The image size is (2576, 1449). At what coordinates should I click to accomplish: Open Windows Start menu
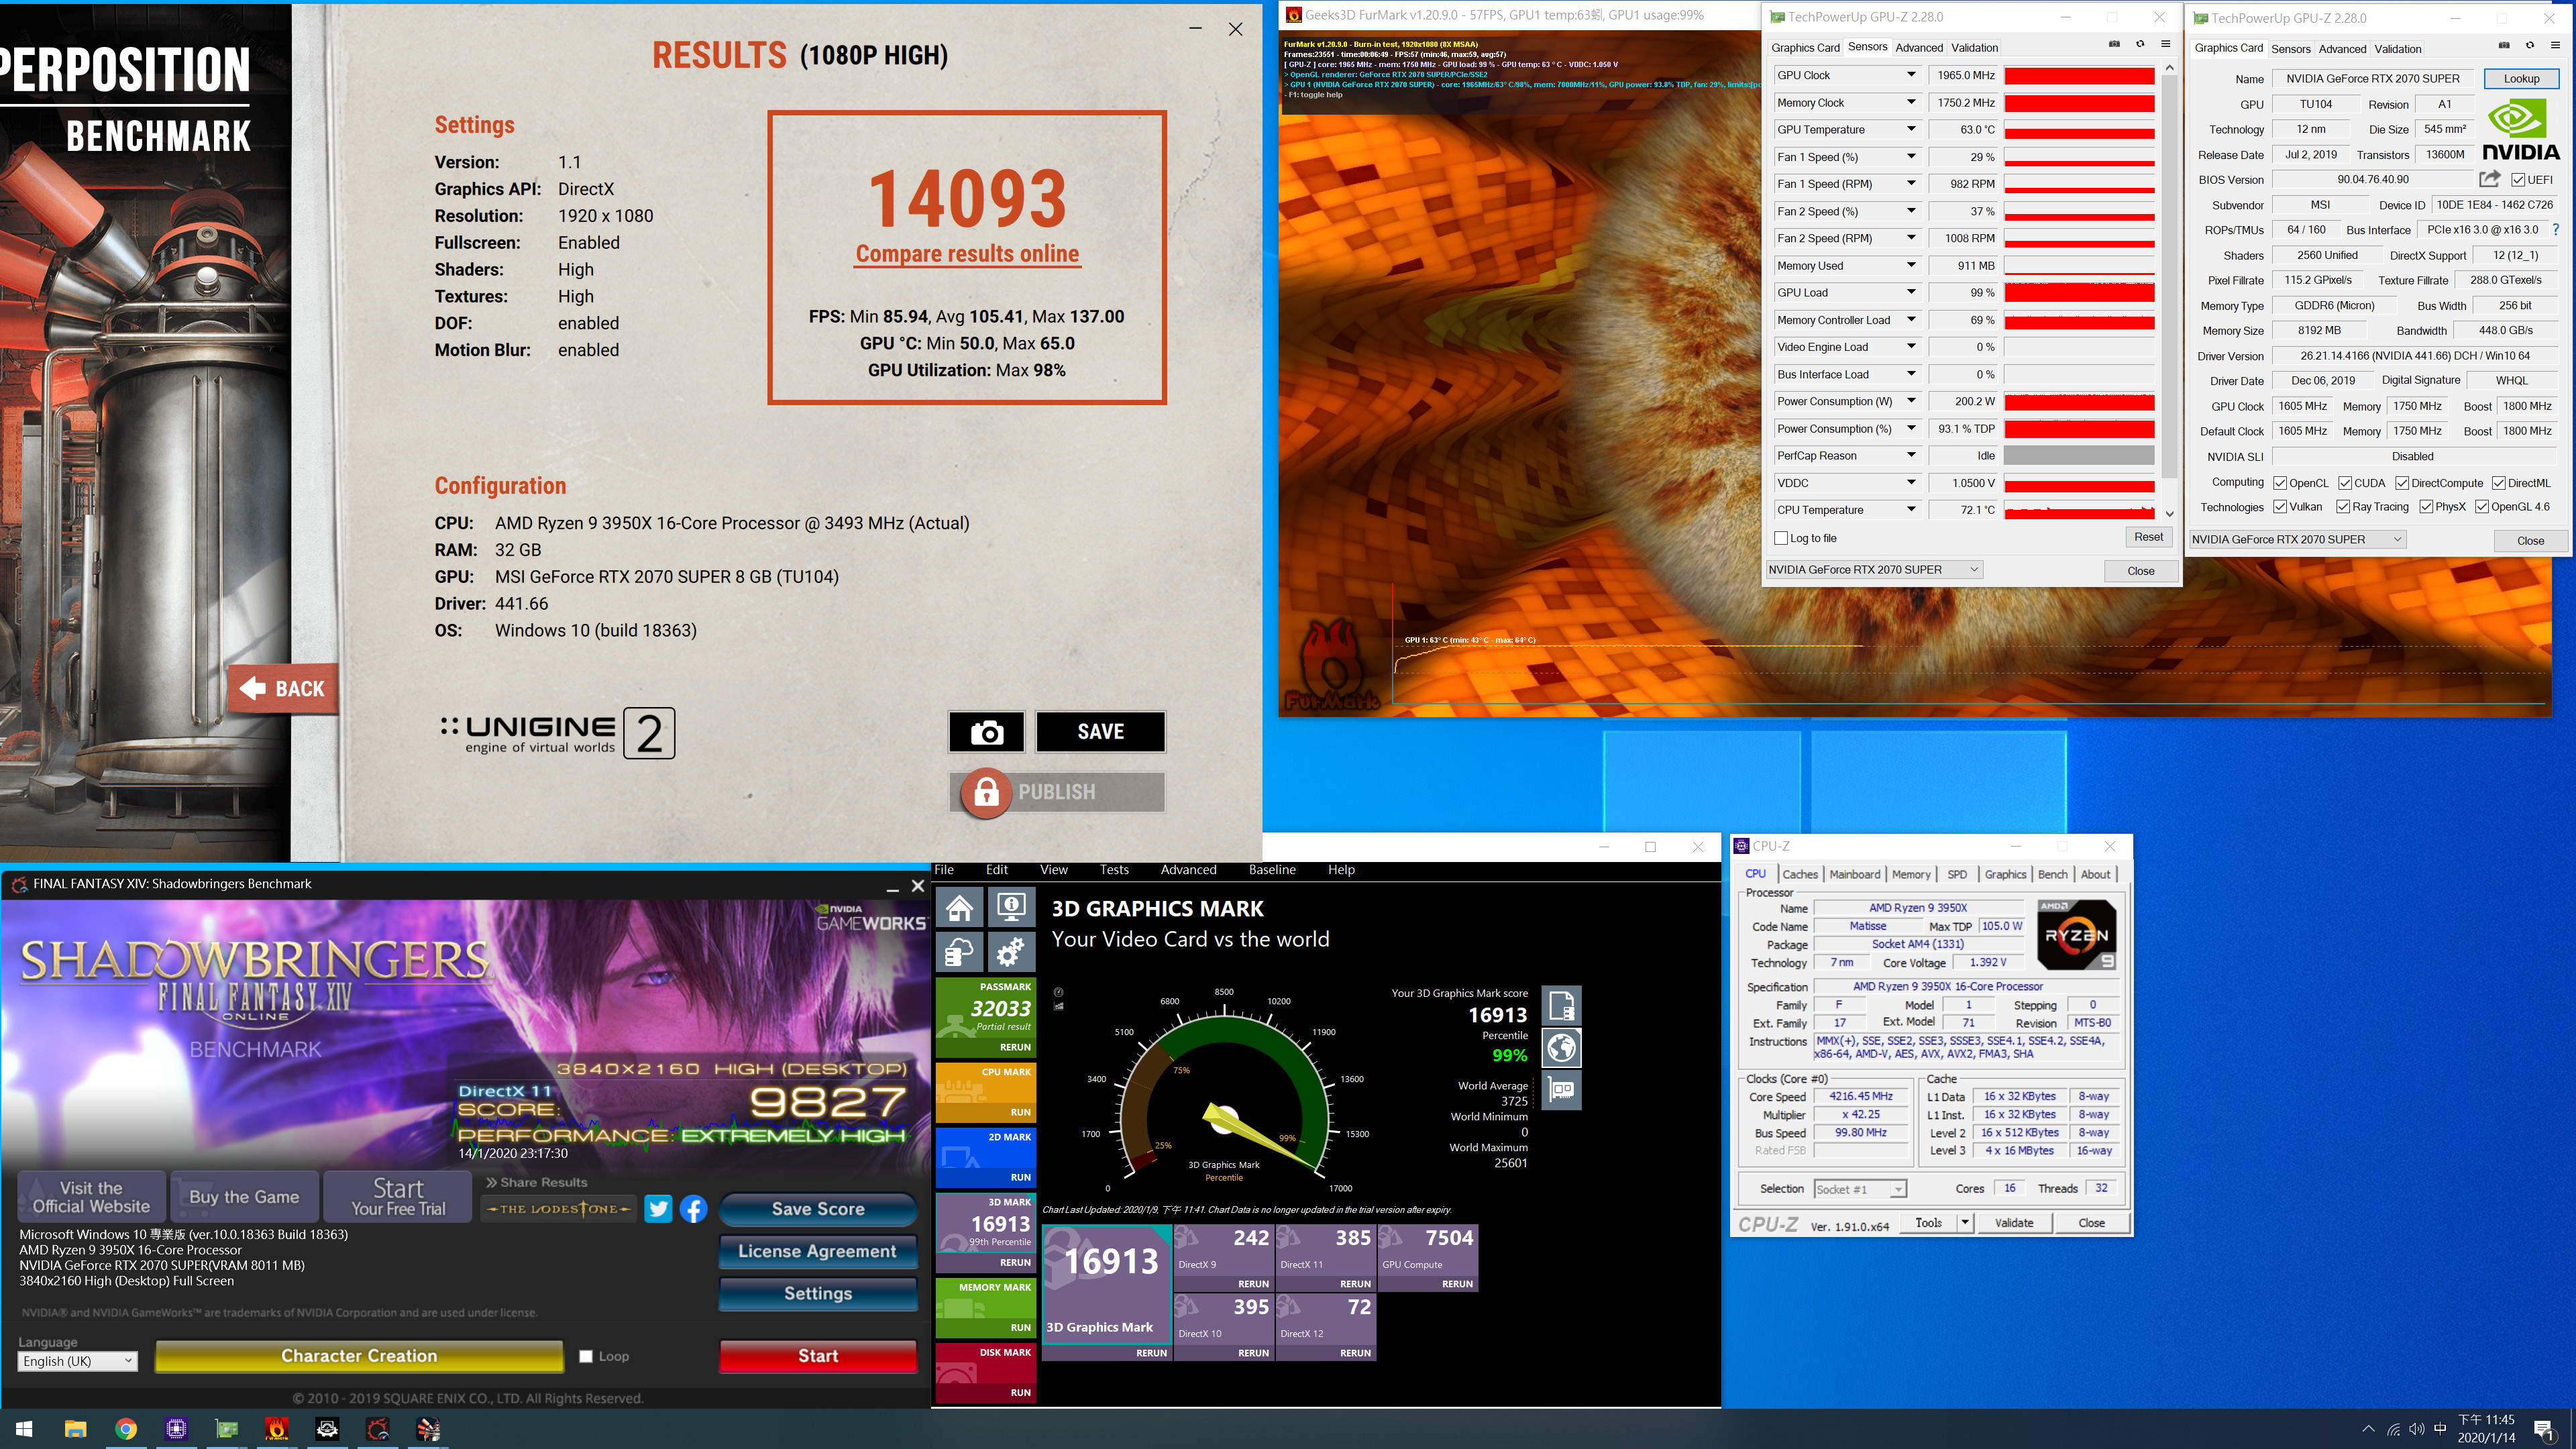tap(24, 1429)
